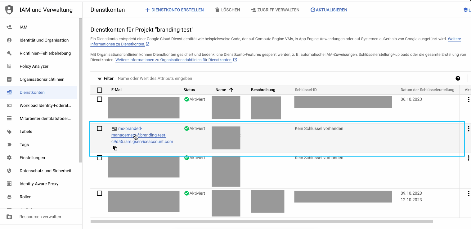
Task: Click the sidebar vertical scrollbar
Action: click(x=80, y=90)
